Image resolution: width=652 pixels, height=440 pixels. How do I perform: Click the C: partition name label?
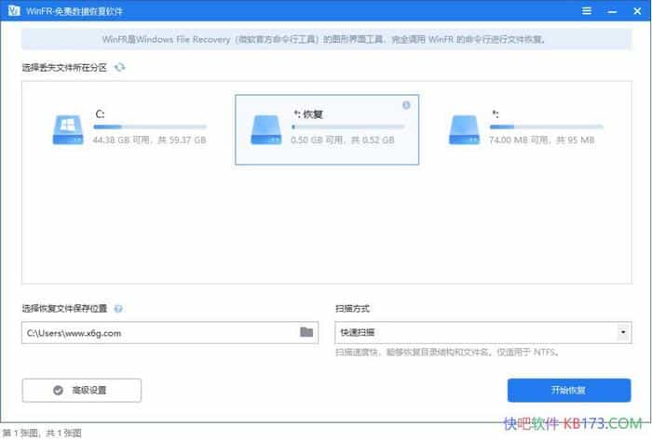(x=100, y=113)
